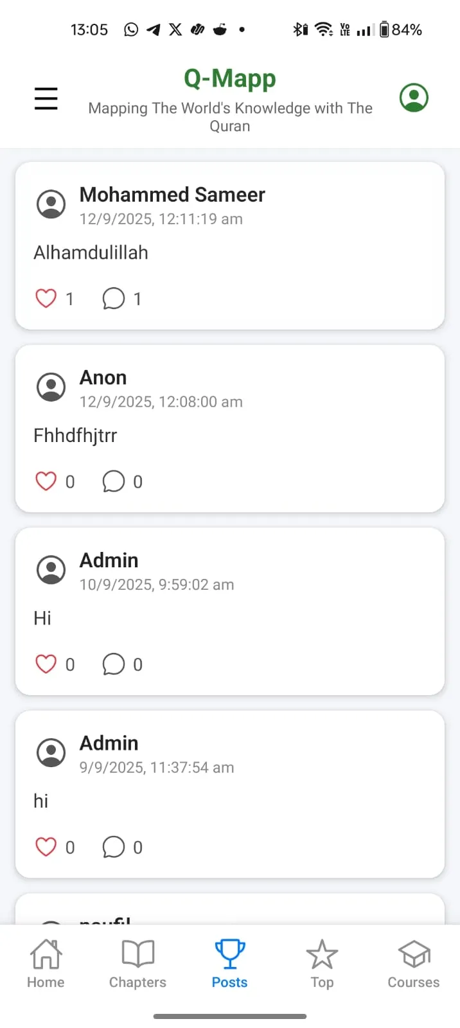Switch to the Chapters tab
This screenshot has height=1028, width=460.
click(x=137, y=963)
